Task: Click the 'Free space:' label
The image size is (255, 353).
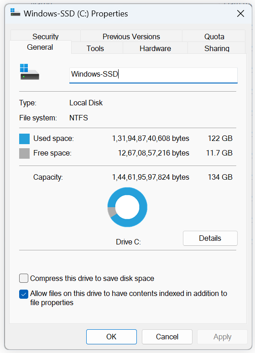Action: click(52, 153)
